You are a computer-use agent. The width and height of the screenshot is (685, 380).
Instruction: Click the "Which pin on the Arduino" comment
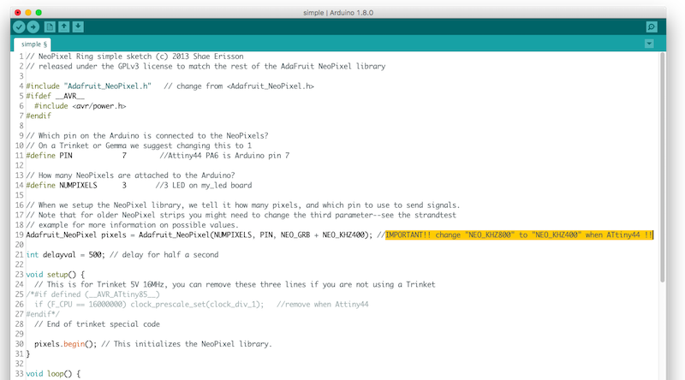click(147, 136)
